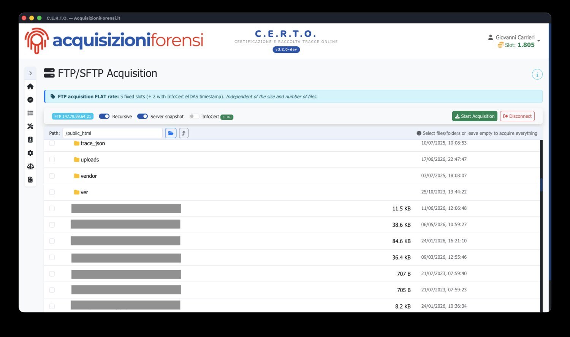This screenshot has height=337, width=570.
Task: Click the FTP 147.79.99.64:21 connection badge
Action: click(x=73, y=116)
